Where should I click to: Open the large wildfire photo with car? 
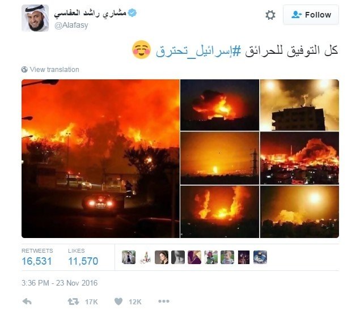(100, 159)
